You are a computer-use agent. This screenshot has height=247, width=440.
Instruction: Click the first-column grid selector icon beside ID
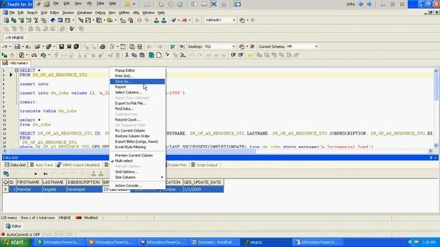tap(5, 183)
